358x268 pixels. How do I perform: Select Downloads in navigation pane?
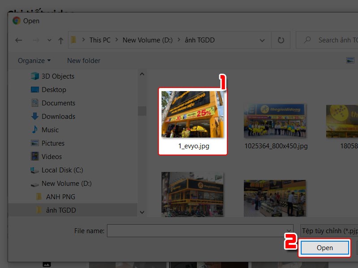pos(58,117)
